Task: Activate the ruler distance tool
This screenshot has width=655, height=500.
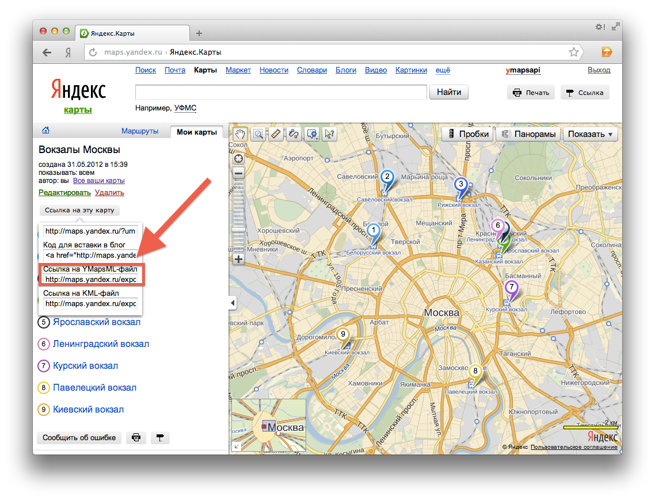Action: click(275, 134)
